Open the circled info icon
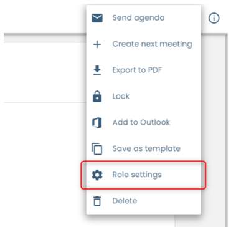The image size is (236, 227). click(x=214, y=18)
